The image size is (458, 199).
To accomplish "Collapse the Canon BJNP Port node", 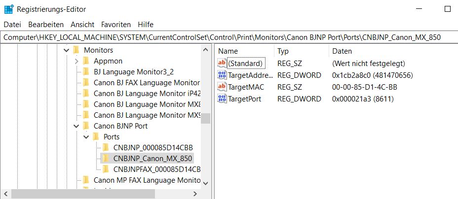I will [76, 126].
